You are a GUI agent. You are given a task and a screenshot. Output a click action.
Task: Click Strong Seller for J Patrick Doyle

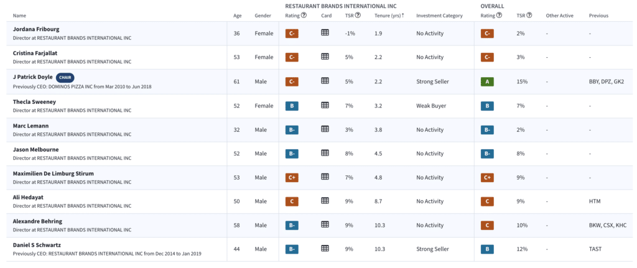(x=432, y=81)
